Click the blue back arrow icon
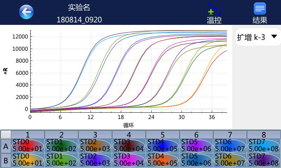This screenshot has height=168, width=281. pos(26,12)
